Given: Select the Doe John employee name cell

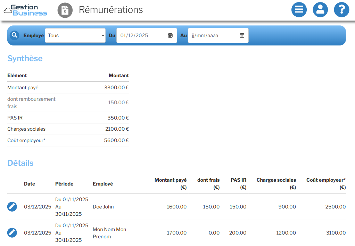Looking at the screenshot, I should [x=103, y=207].
